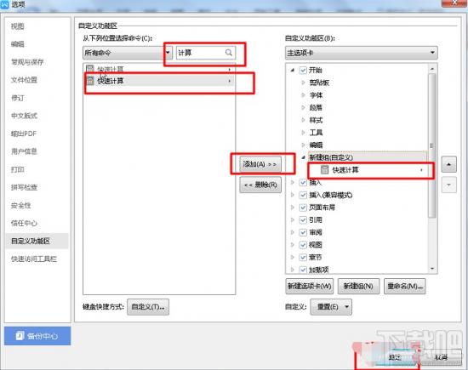Go to 常规与保存 settings
Viewport: 468px width, 370px height.
[x=27, y=62]
